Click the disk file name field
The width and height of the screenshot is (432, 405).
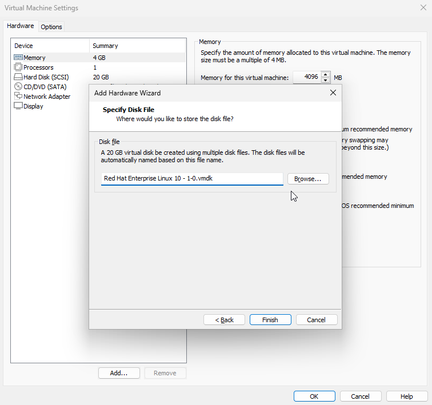191,179
